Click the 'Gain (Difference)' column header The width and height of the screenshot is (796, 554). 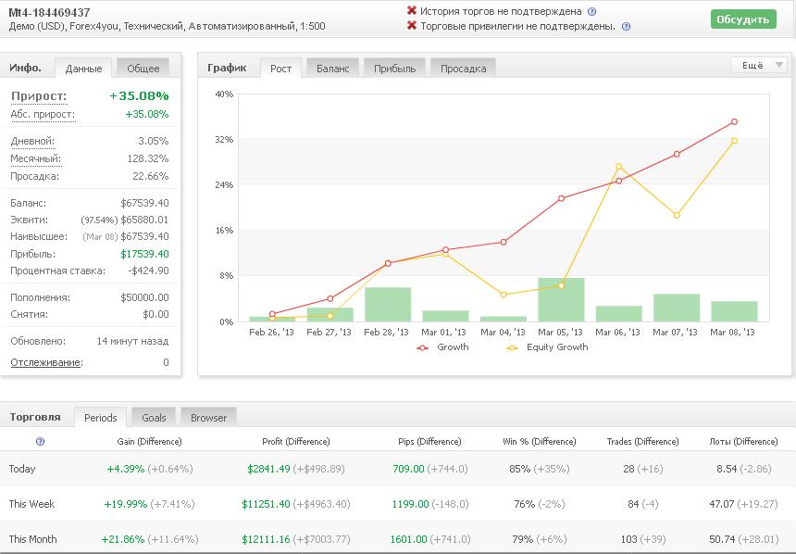149,441
